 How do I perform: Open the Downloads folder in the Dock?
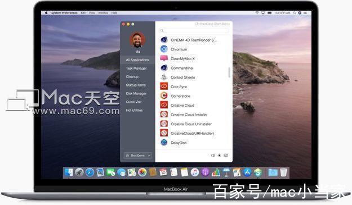(273, 172)
